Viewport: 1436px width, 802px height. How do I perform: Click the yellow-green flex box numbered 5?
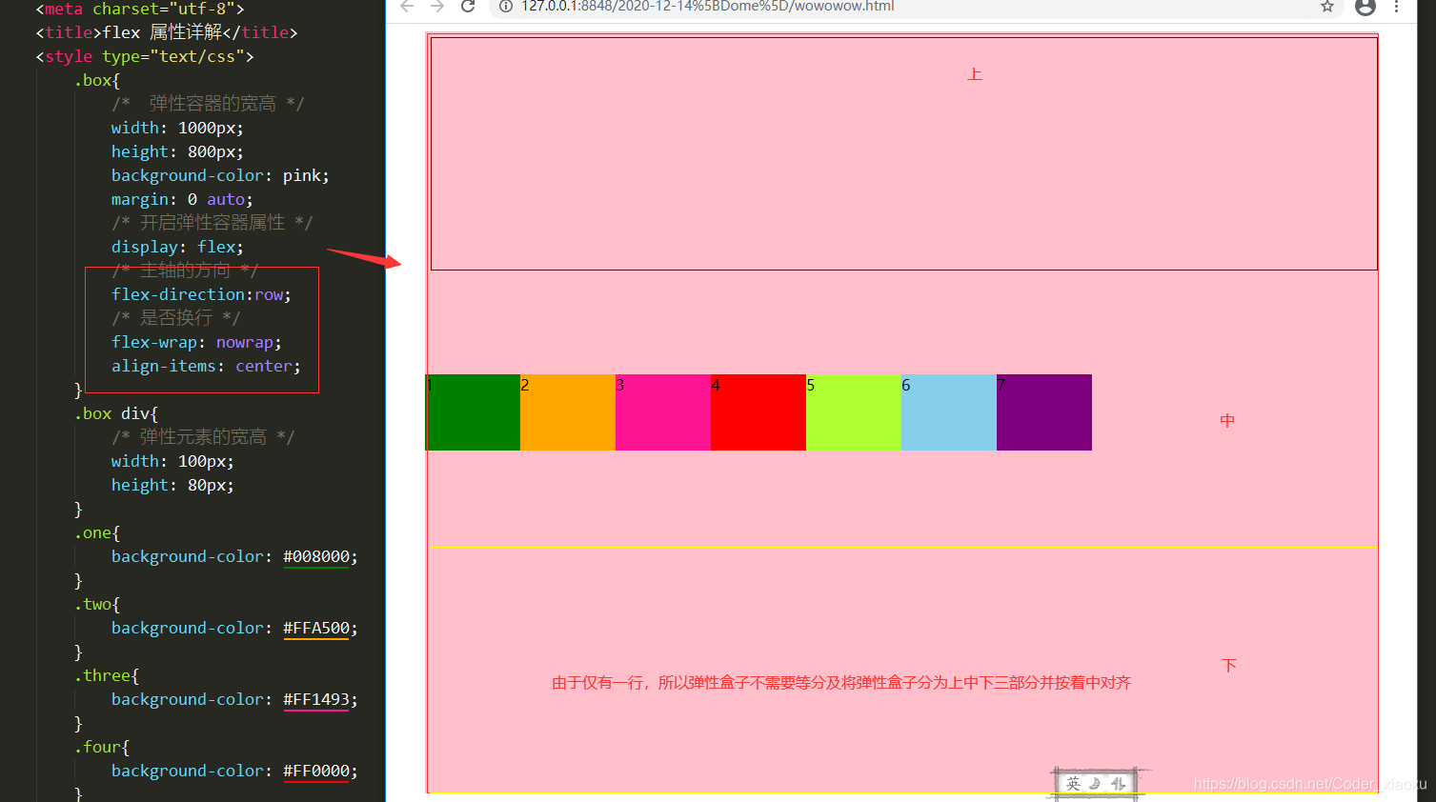(x=854, y=412)
